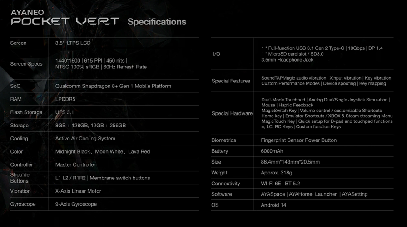Select the 3.5mm Headphone Jack line
Viewport: 407px width, 227px height.
coord(287,60)
